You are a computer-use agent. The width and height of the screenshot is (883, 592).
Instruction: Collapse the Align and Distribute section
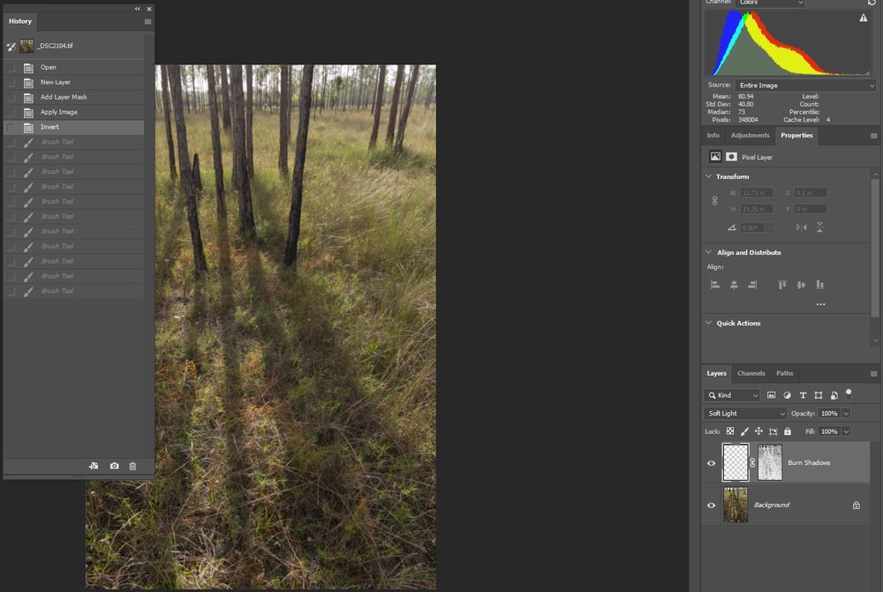tap(708, 252)
